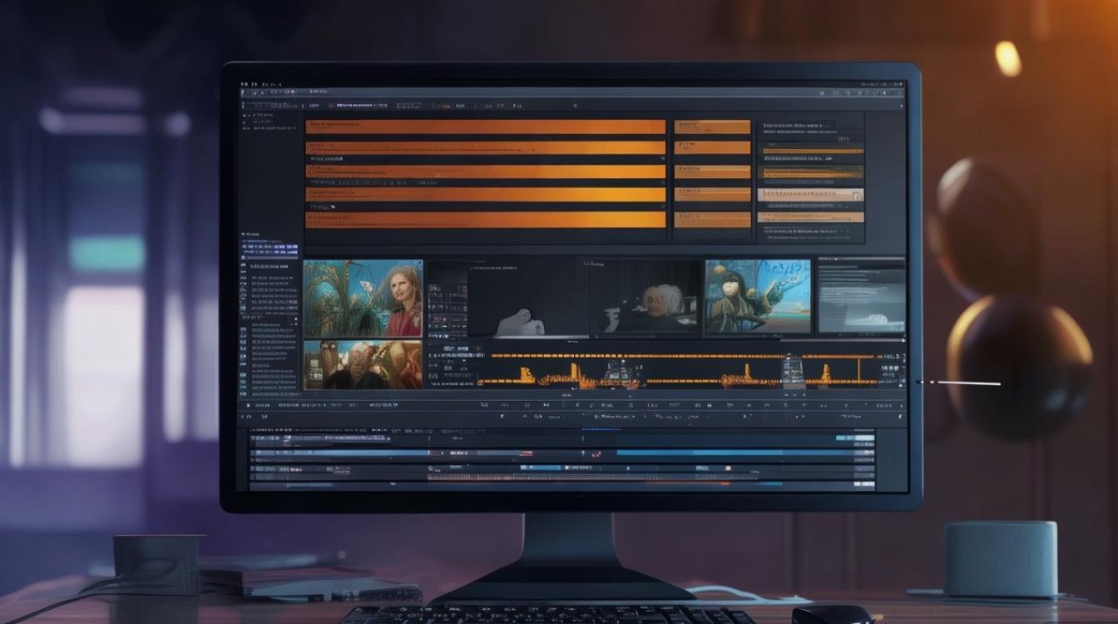
Task: Select the long blue clip on the timeline
Action: (x=735, y=453)
